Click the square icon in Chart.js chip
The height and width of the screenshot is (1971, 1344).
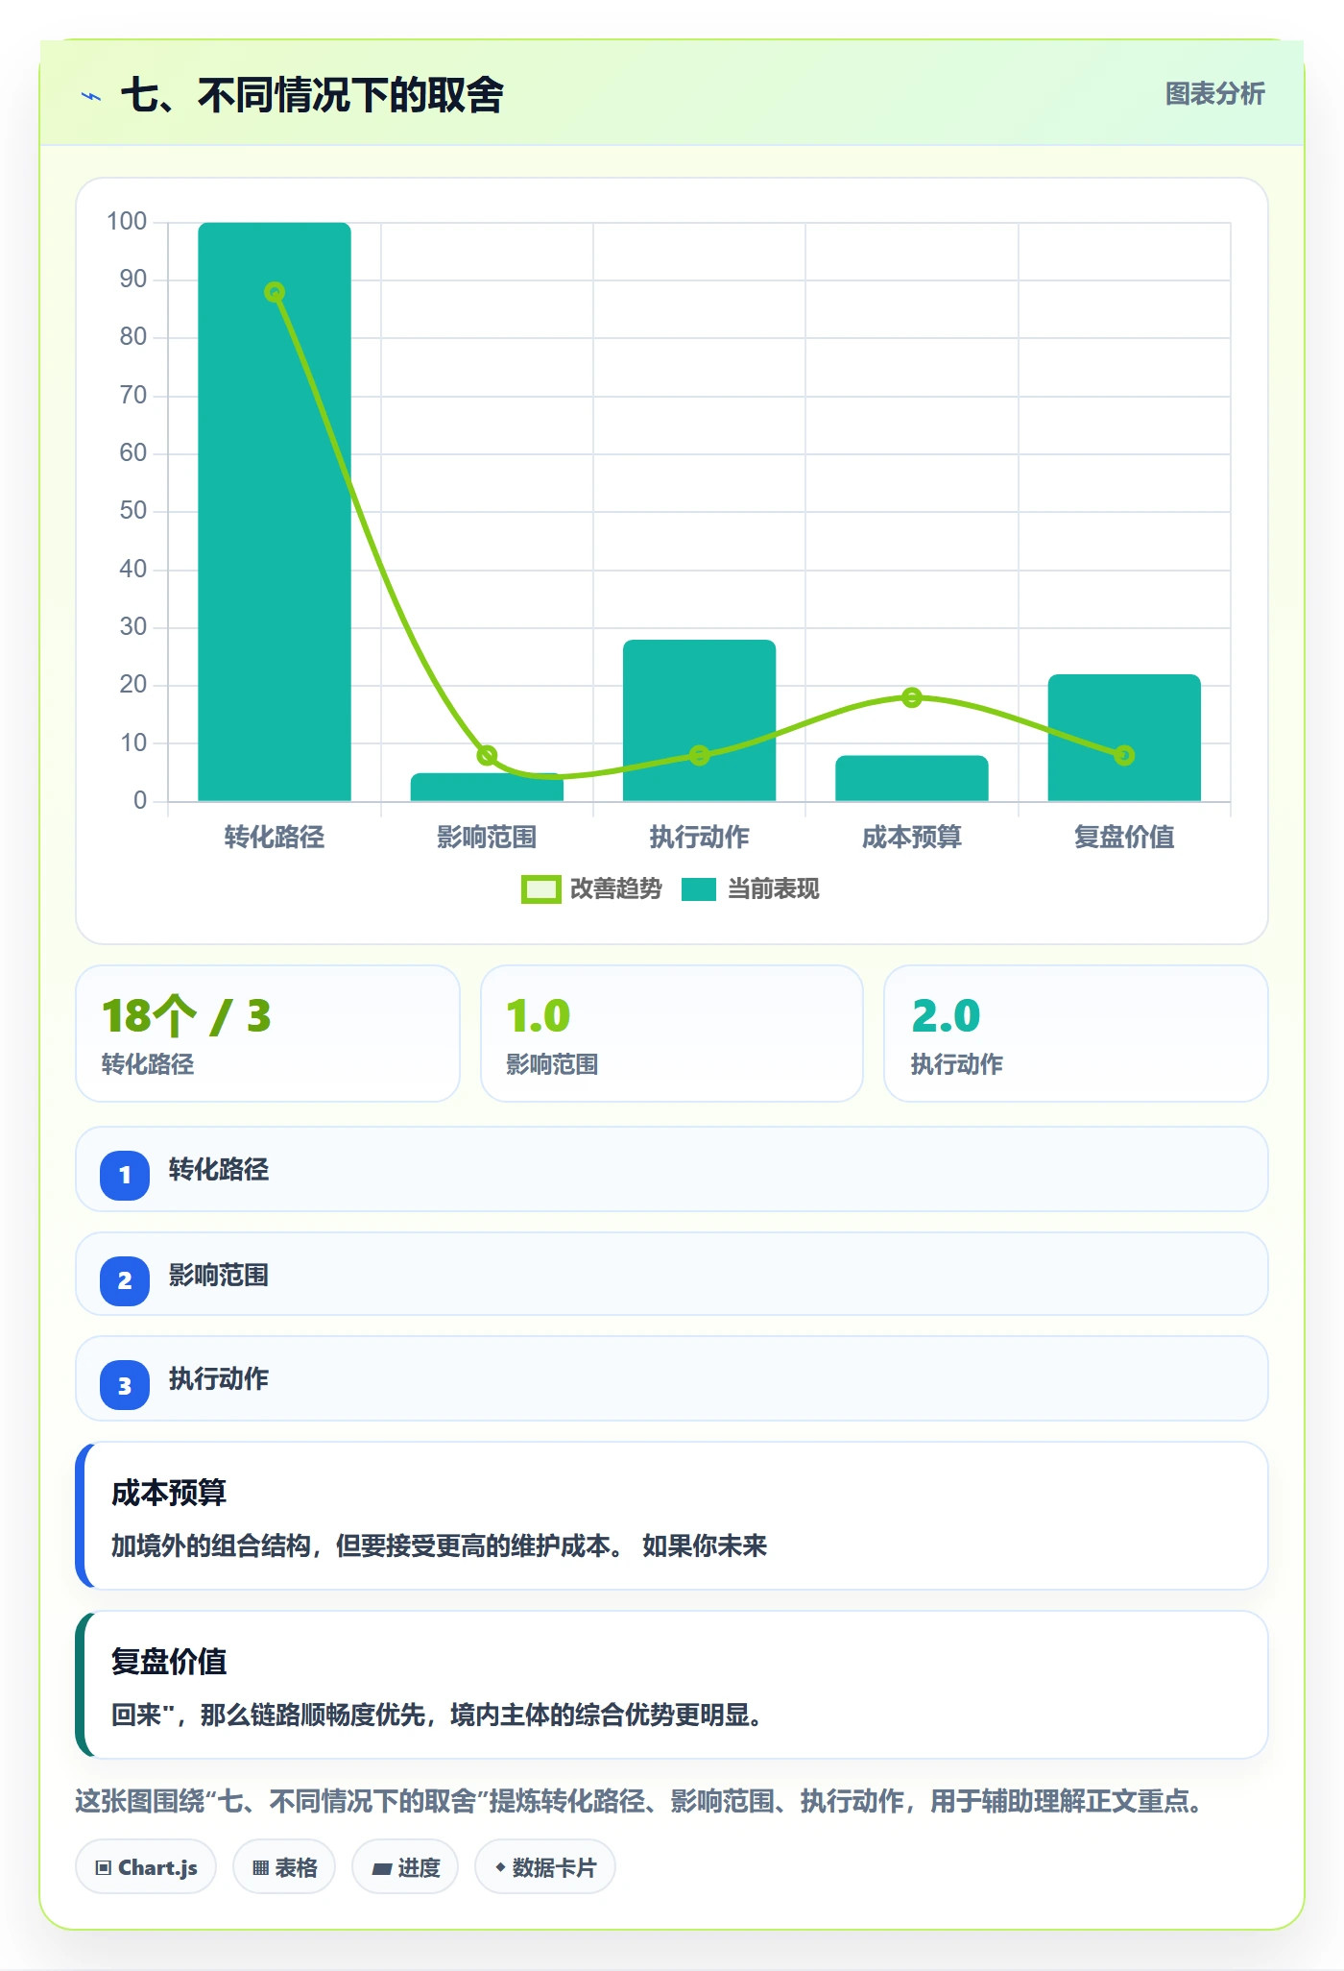coord(104,1868)
